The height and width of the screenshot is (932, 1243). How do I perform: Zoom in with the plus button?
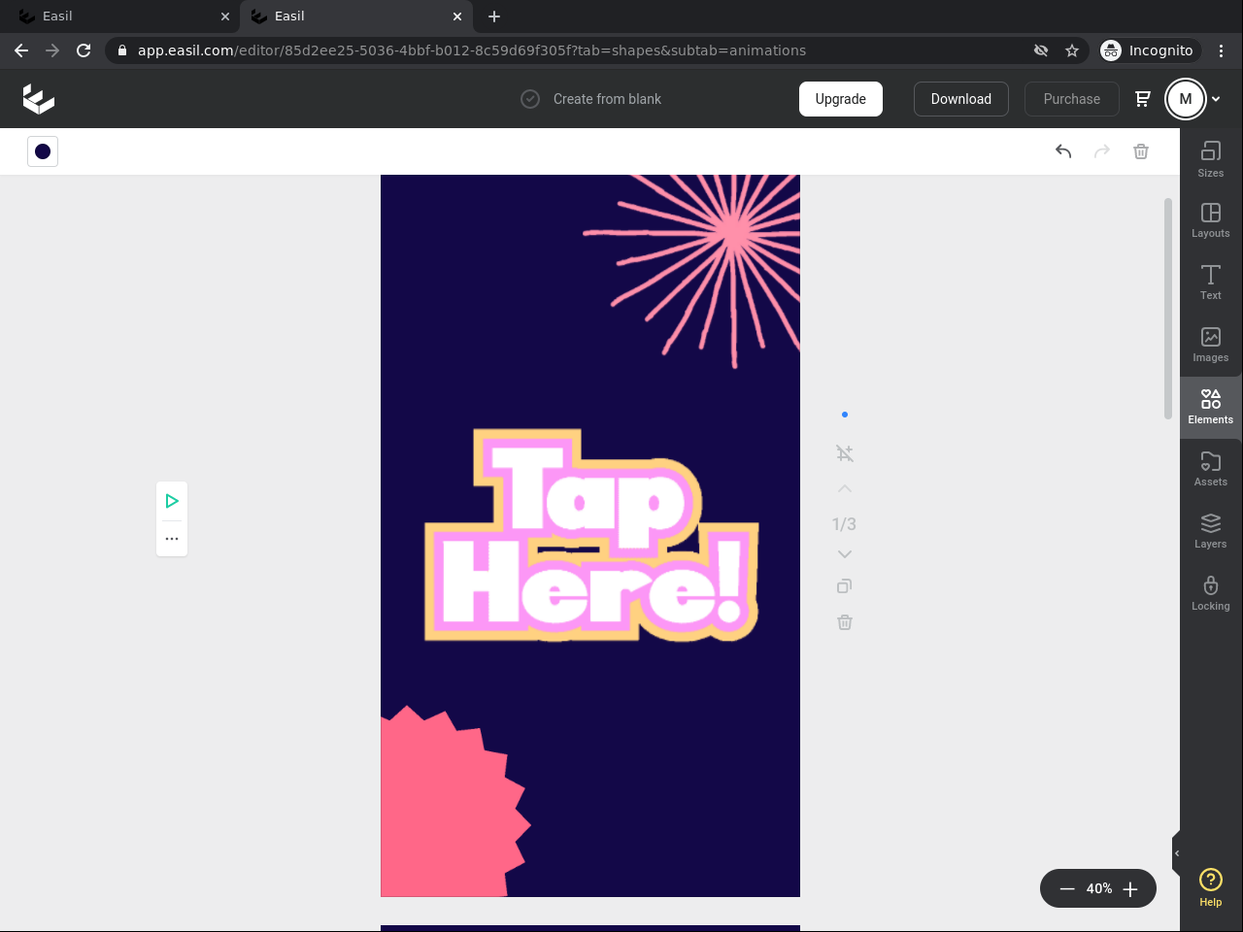pos(1130,888)
